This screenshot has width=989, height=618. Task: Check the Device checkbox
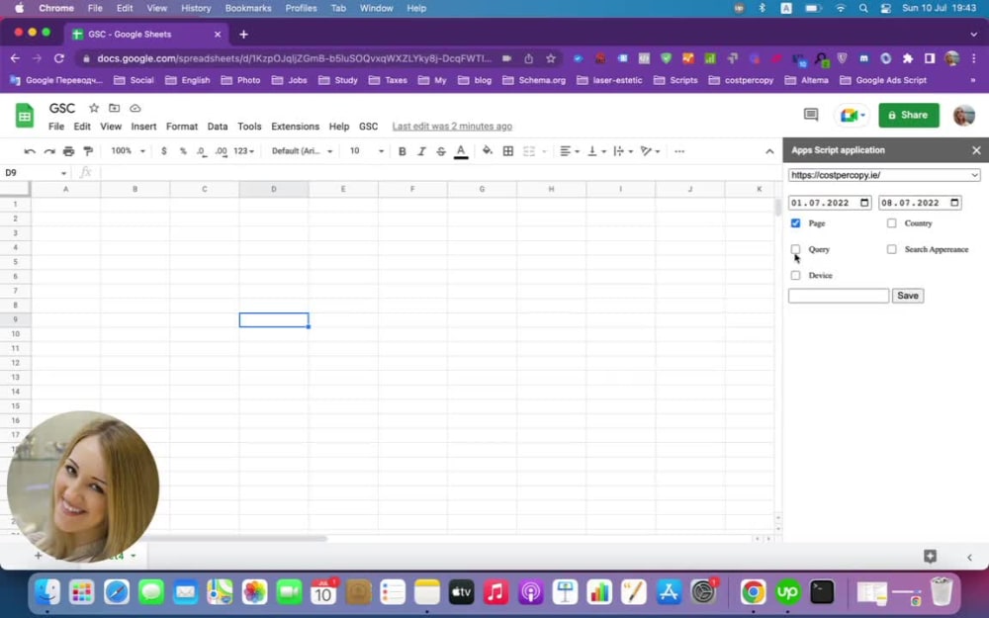click(x=795, y=276)
